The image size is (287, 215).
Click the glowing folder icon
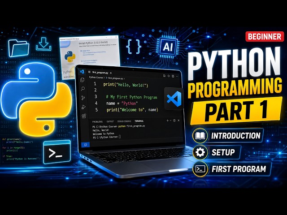[19, 48]
